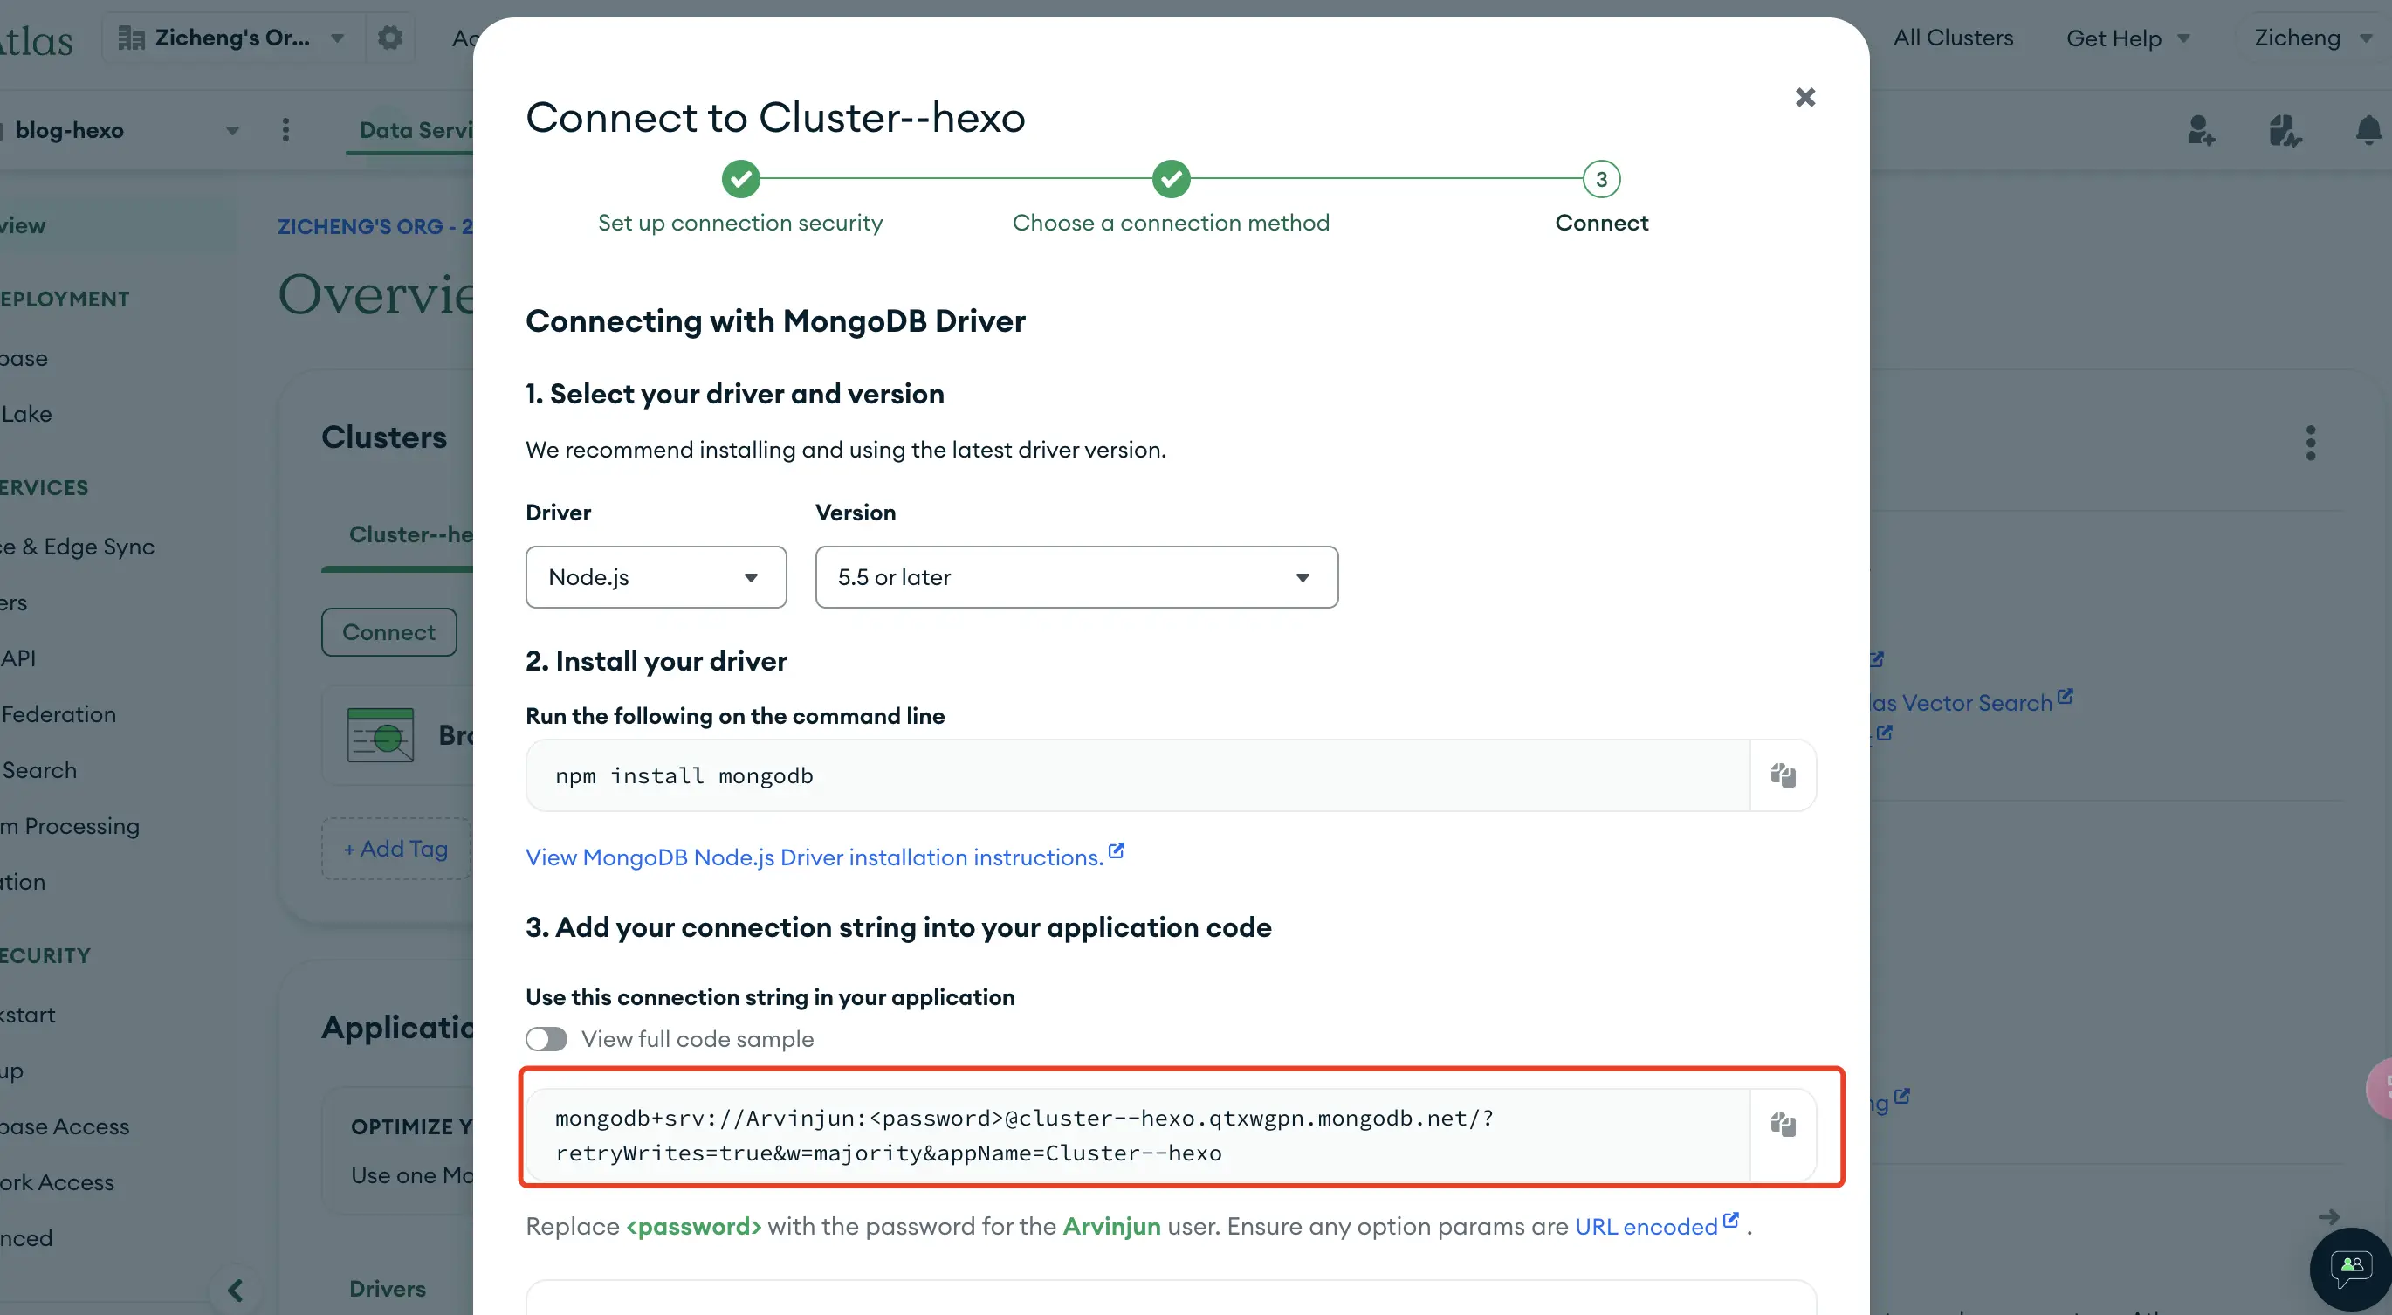
Task: Open project options three-dot menu
Action: 285,130
